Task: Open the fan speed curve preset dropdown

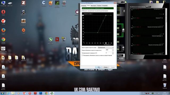Action: (106, 47)
